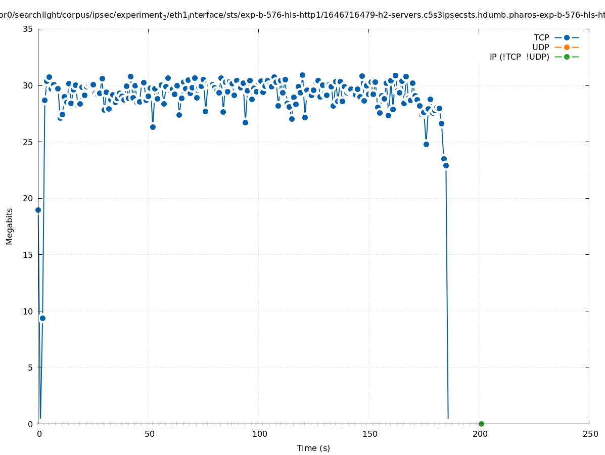Click the TCP point near 25 Megabits

[x=426, y=144]
